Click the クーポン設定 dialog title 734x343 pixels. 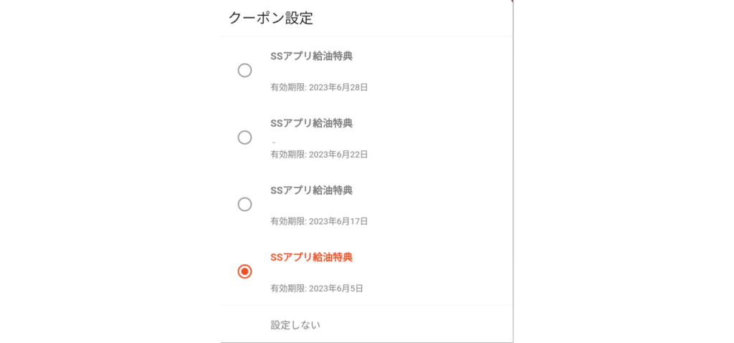click(x=270, y=18)
